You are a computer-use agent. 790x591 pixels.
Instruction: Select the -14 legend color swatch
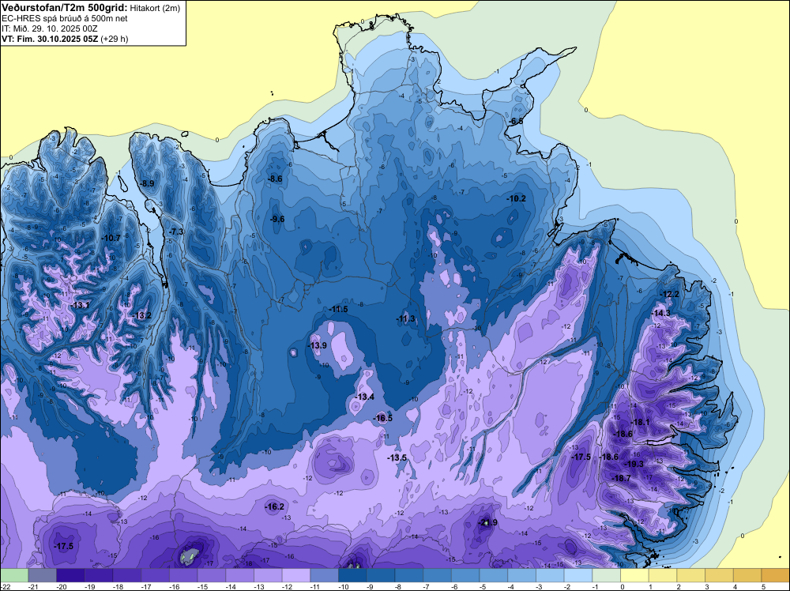pos(240,574)
